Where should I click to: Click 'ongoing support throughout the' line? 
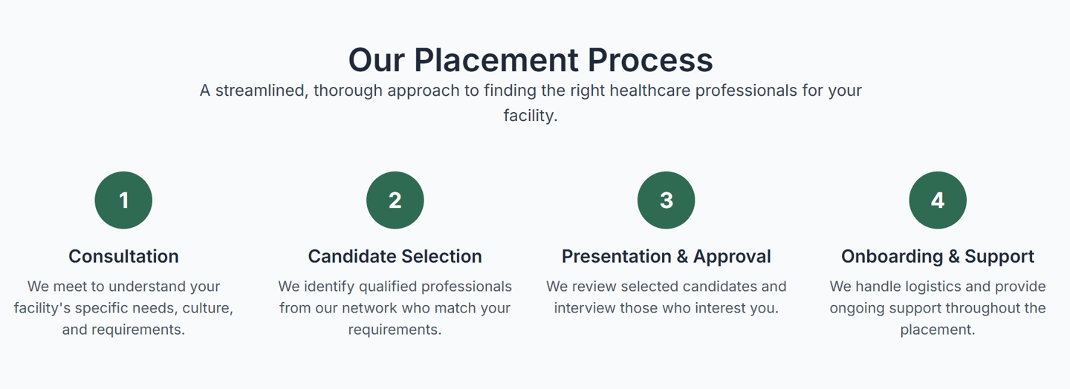[937, 308]
